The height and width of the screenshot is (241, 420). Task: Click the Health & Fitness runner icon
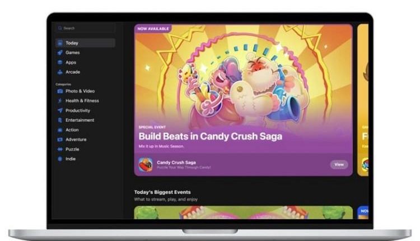60,101
